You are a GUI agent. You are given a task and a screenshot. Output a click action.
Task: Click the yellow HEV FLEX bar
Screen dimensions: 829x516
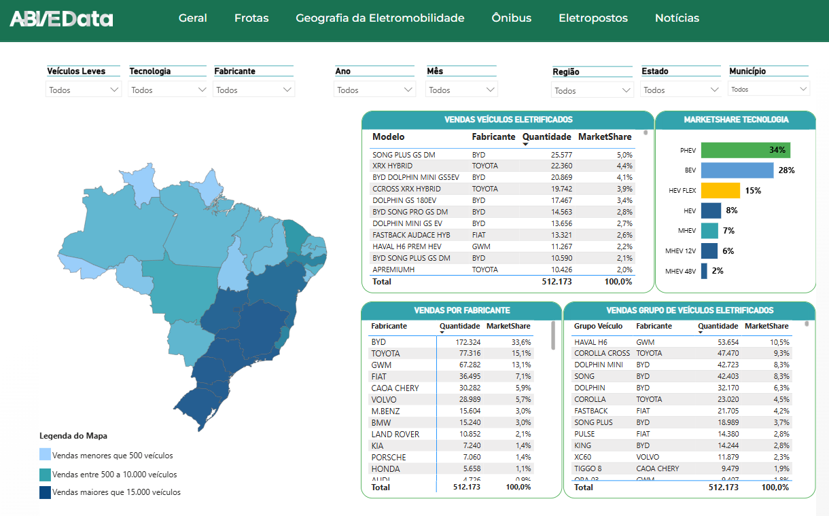pyautogui.click(x=720, y=191)
